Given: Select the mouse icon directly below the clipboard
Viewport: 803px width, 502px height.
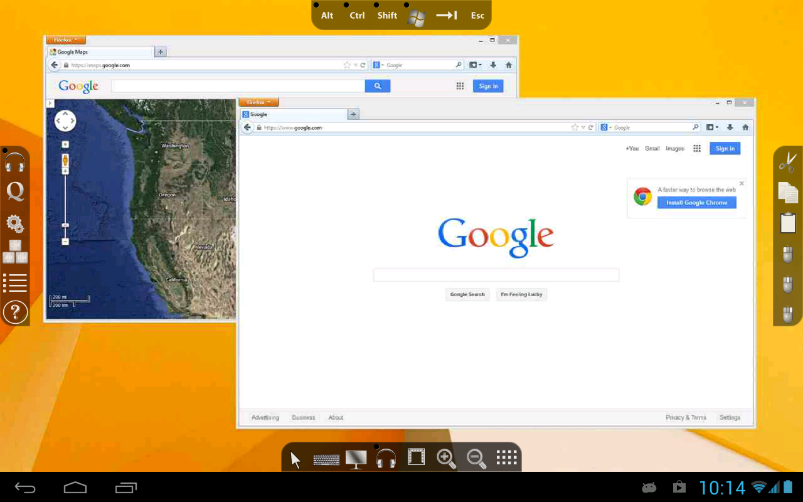Looking at the screenshot, I should [788, 255].
